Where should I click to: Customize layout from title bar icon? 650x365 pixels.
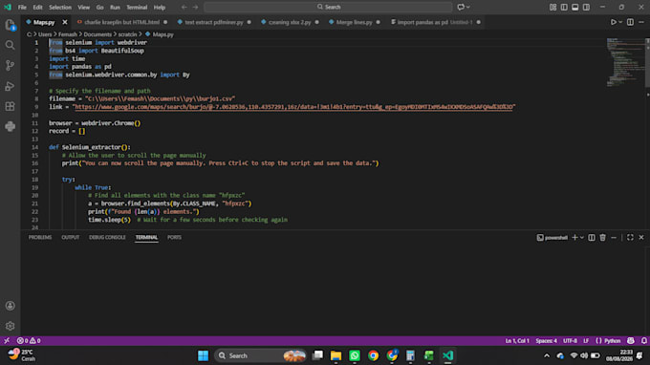tap(553, 7)
